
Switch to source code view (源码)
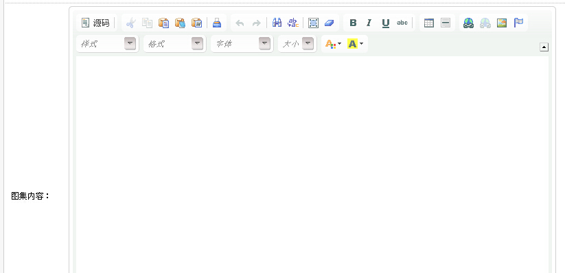tap(95, 23)
